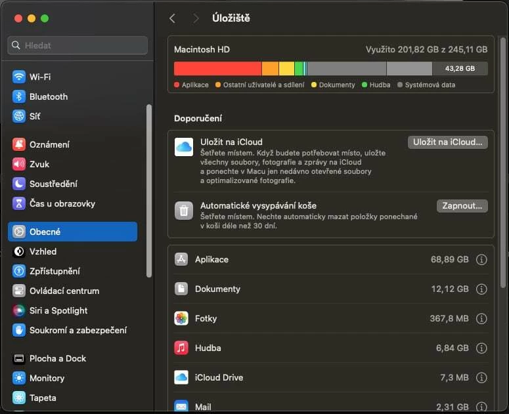Click the 68,89 GB value

450,259
